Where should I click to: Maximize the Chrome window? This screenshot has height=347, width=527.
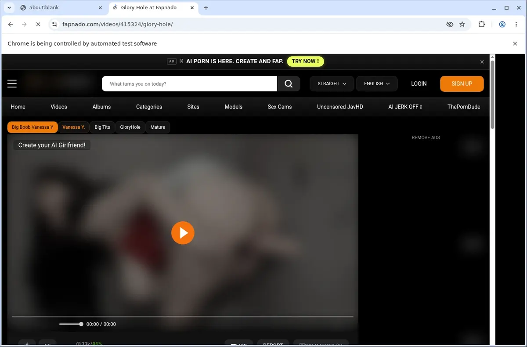506,7
